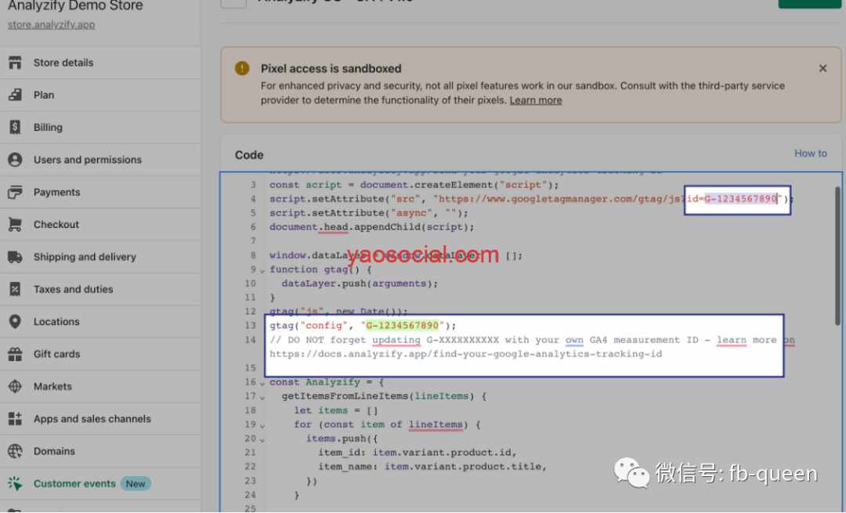Click the Users and permissions avatar icon
The image size is (846, 513).
(15, 160)
